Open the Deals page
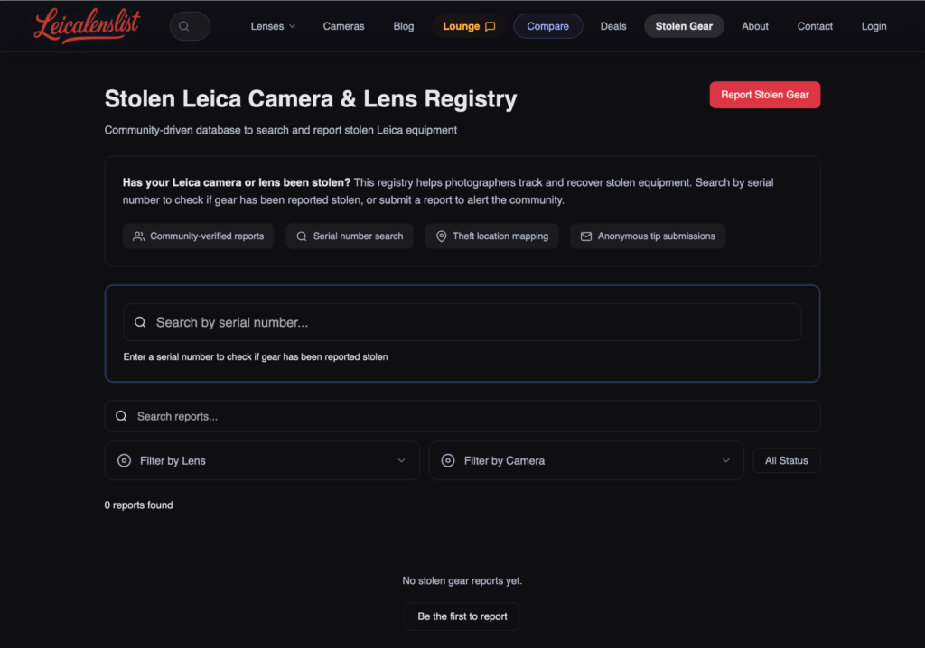 tap(613, 26)
